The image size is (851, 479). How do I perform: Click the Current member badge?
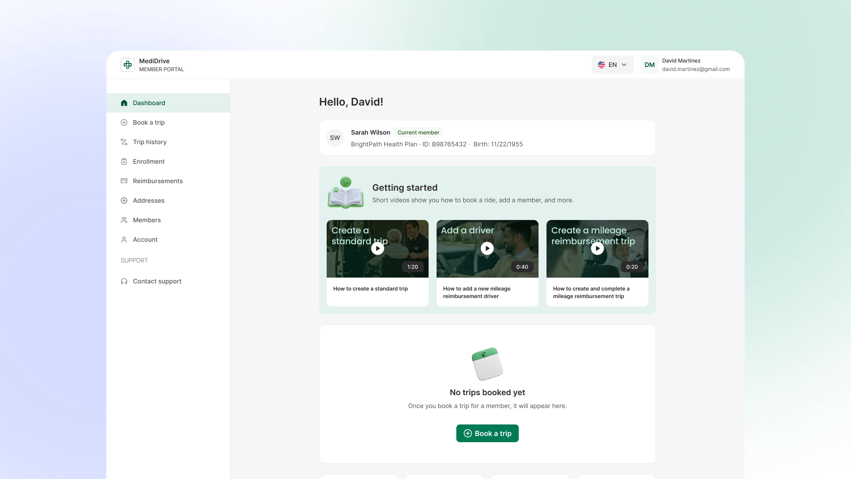pyautogui.click(x=418, y=133)
